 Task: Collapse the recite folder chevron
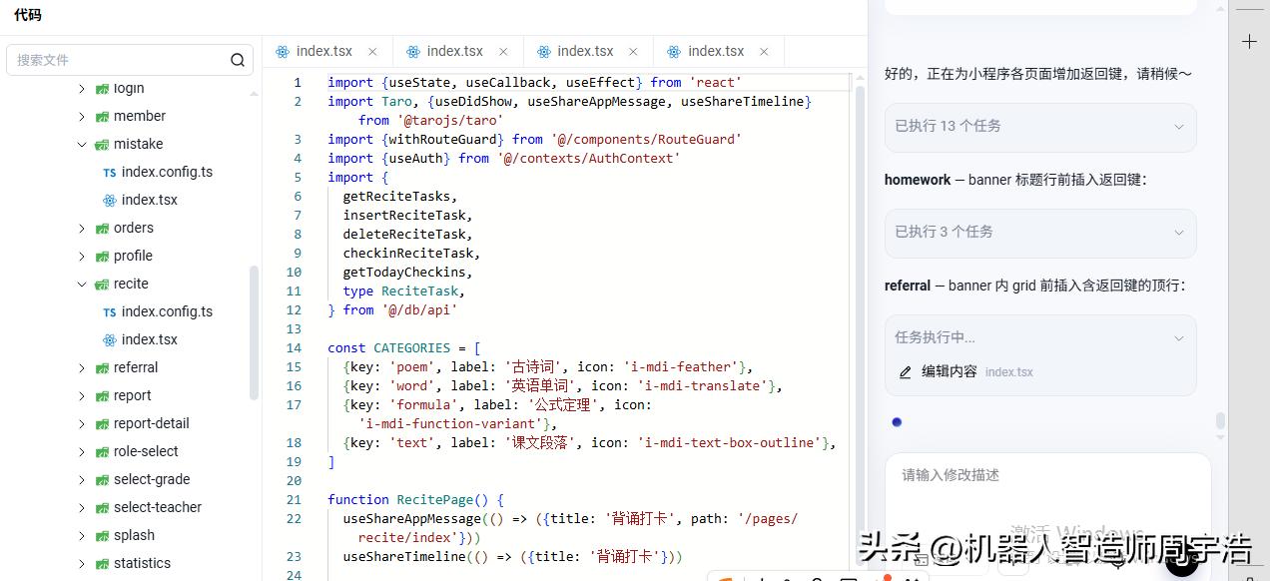pyautogui.click(x=82, y=284)
